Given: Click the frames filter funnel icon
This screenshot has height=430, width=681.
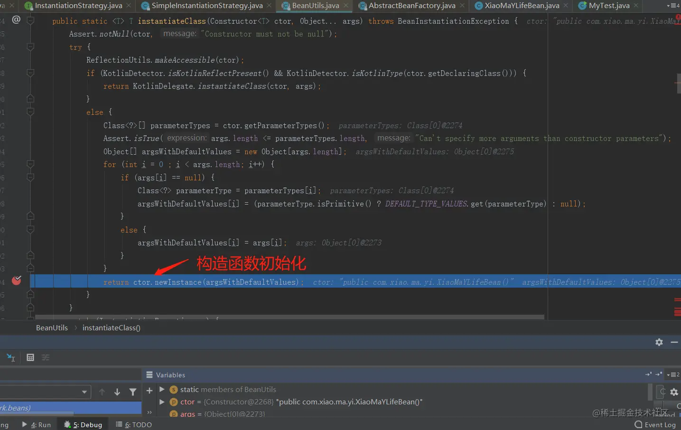Looking at the screenshot, I should [133, 392].
